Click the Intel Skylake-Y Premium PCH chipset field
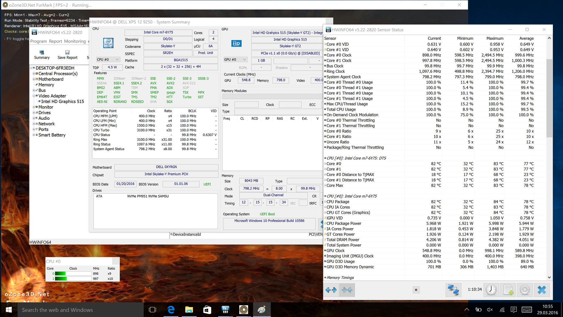The height and width of the screenshot is (317, 563). pos(166,174)
